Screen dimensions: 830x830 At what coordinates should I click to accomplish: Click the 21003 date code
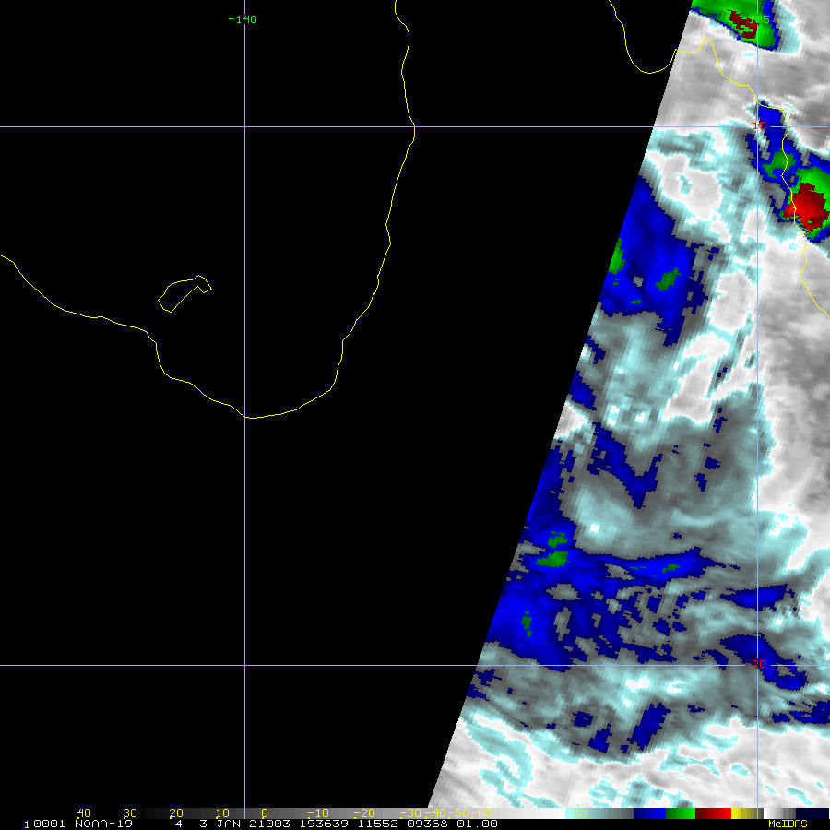(269, 824)
